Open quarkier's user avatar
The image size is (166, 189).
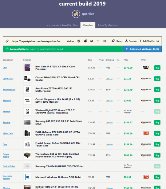coord(76,14)
